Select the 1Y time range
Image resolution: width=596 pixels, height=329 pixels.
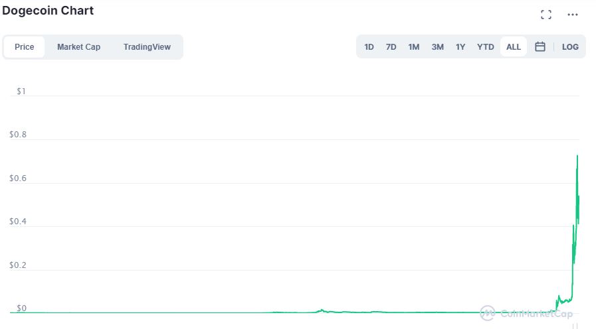[x=460, y=46]
